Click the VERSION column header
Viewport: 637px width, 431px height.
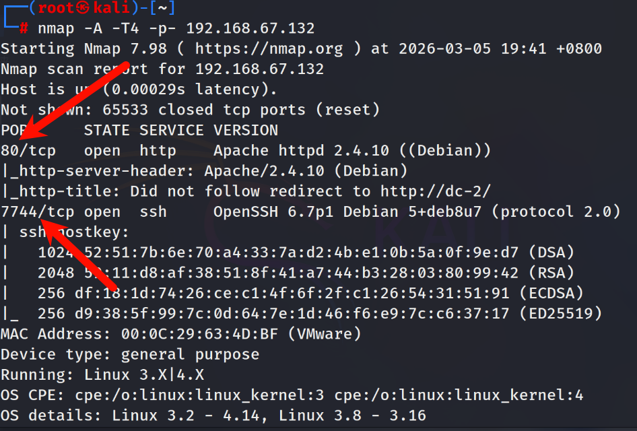(246, 130)
